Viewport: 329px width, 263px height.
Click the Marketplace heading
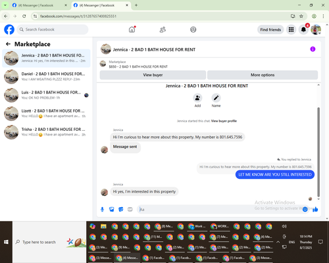[32, 44]
